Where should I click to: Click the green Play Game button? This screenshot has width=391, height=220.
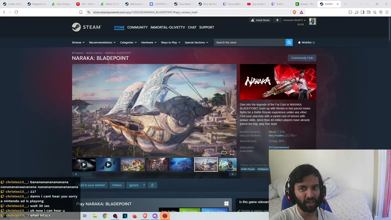click(190, 211)
